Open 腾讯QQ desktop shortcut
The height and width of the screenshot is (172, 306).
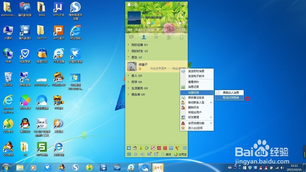[25, 125]
